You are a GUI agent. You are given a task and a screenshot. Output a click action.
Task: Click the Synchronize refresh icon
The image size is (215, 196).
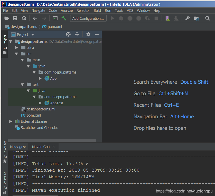pos(24,18)
